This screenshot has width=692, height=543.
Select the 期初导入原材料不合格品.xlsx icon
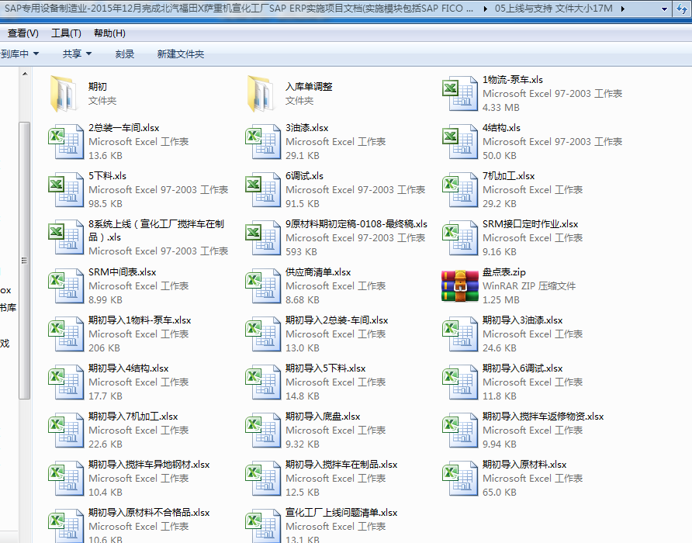point(66,526)
